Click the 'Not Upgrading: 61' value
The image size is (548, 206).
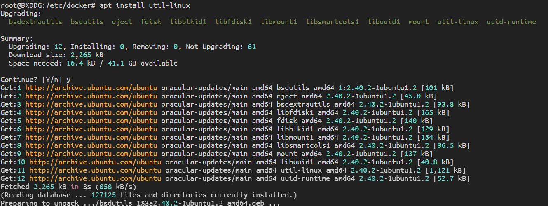221,47
